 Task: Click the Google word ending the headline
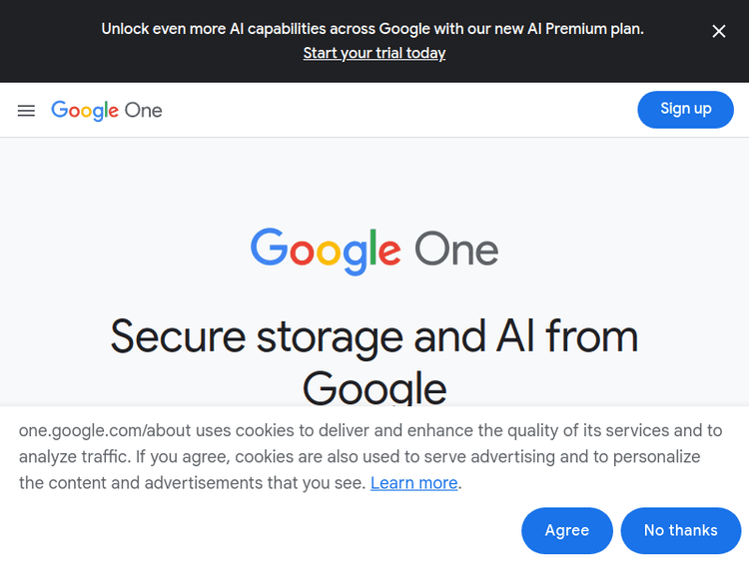374,387
